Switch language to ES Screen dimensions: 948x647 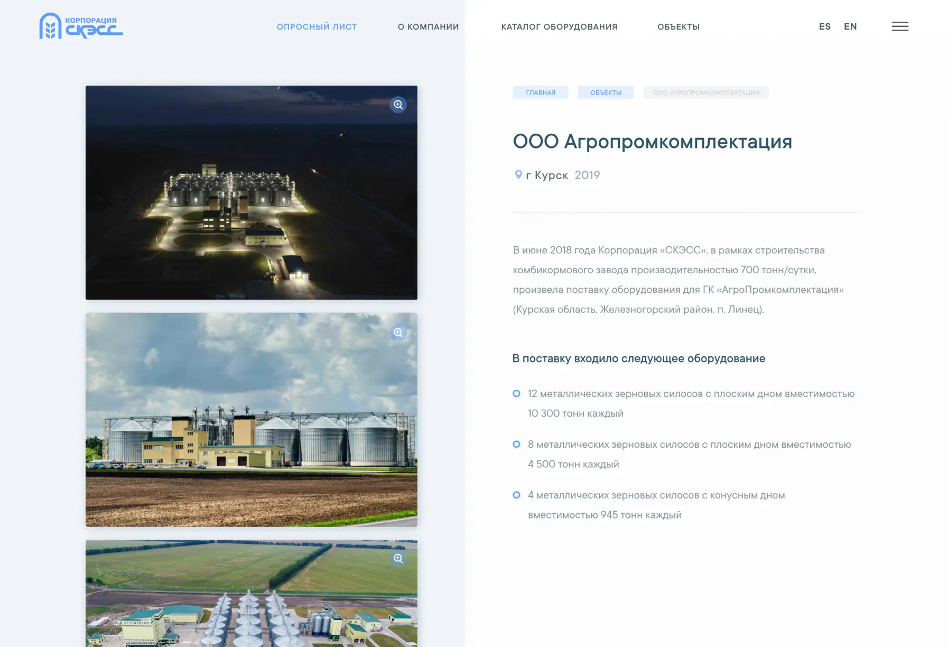click(x=824, y=26)
